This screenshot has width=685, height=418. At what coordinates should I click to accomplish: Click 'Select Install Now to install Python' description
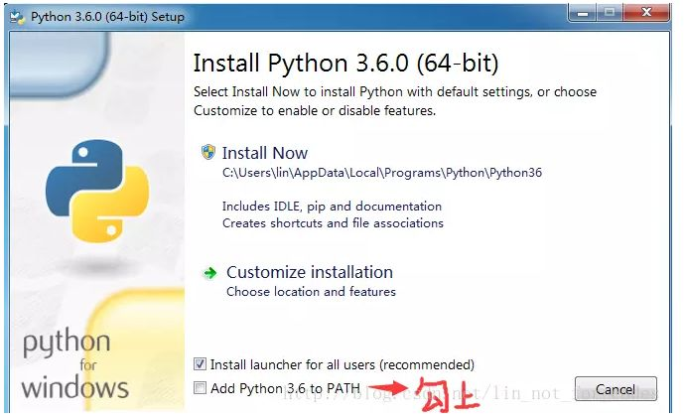tap(395, 101)
